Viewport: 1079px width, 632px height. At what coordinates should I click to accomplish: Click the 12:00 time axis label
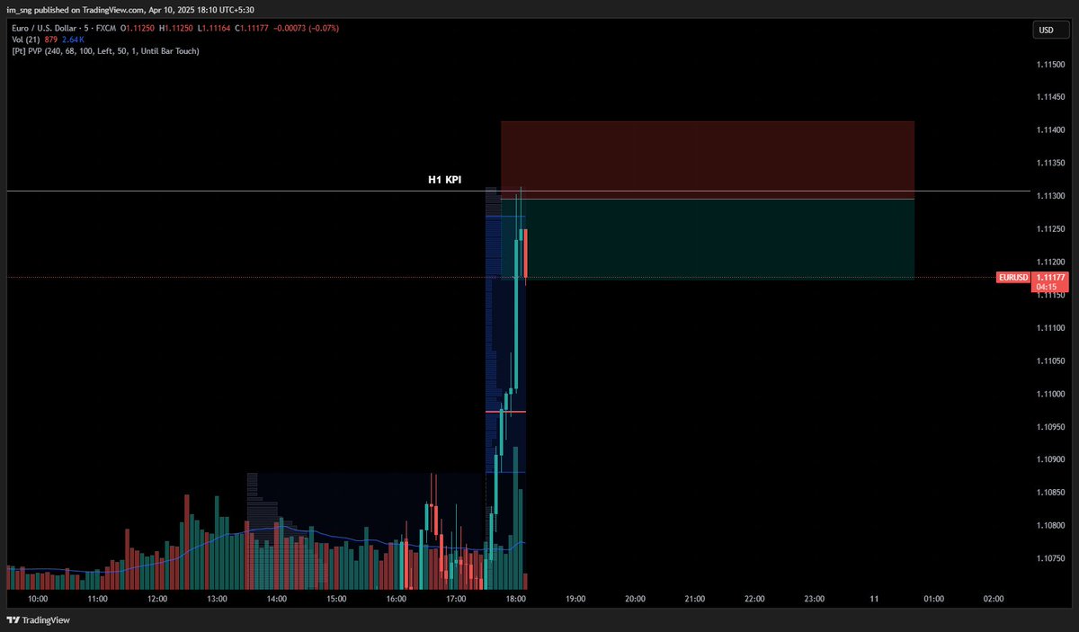pos(157,599)
